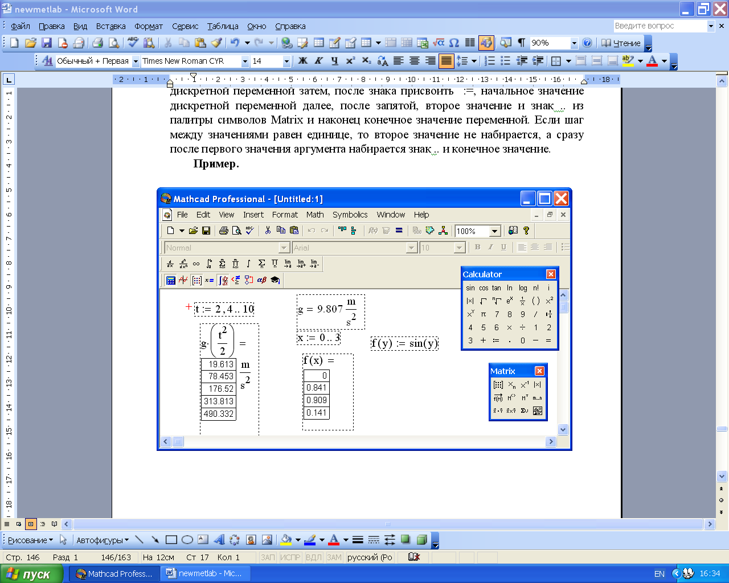Open the Вставка menu
Screen dimensions: 729x583
coord(110,26)
